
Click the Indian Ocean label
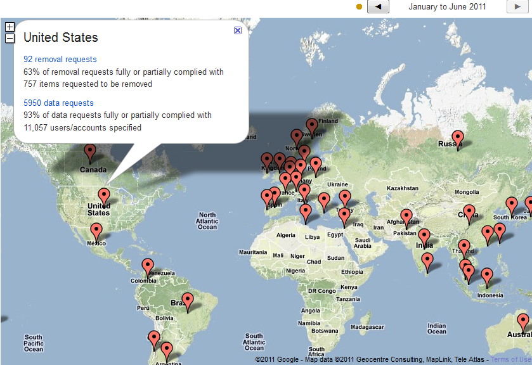[437, 328]
